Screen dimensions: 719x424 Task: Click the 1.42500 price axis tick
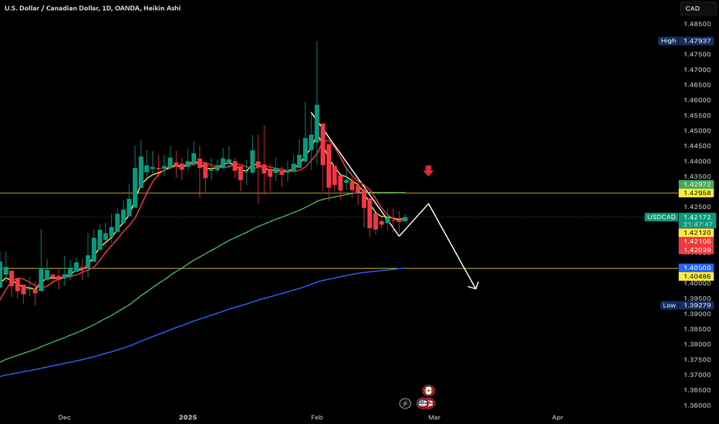click(x=697, y=207)
